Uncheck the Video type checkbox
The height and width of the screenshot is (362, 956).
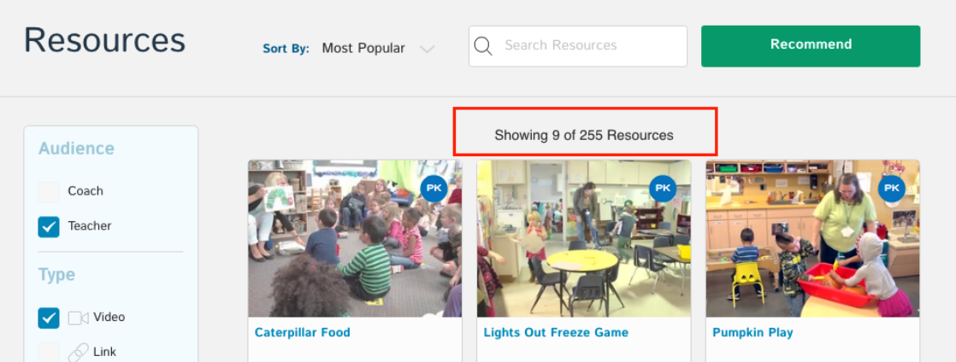49,318
